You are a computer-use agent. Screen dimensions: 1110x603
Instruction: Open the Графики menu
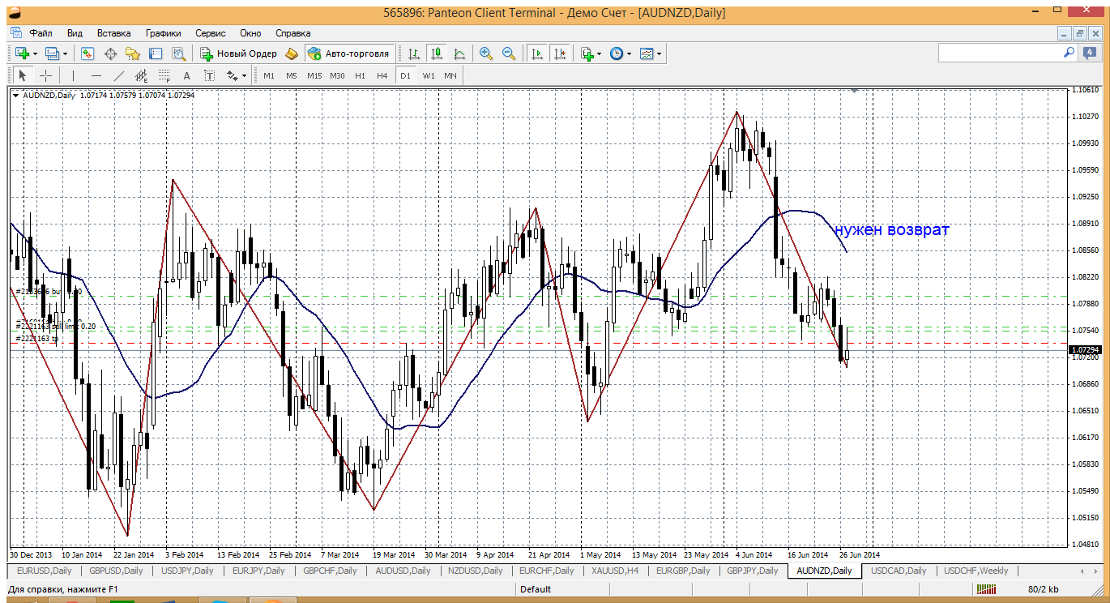point(163,33)
